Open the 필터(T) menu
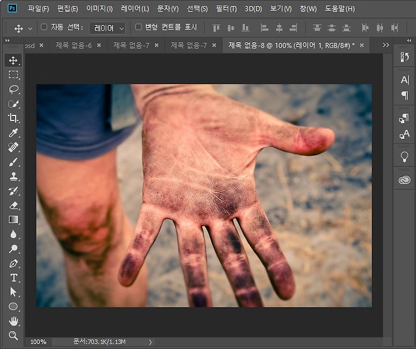The width and height of the screenshot is (416, 349). click(226, 9)
